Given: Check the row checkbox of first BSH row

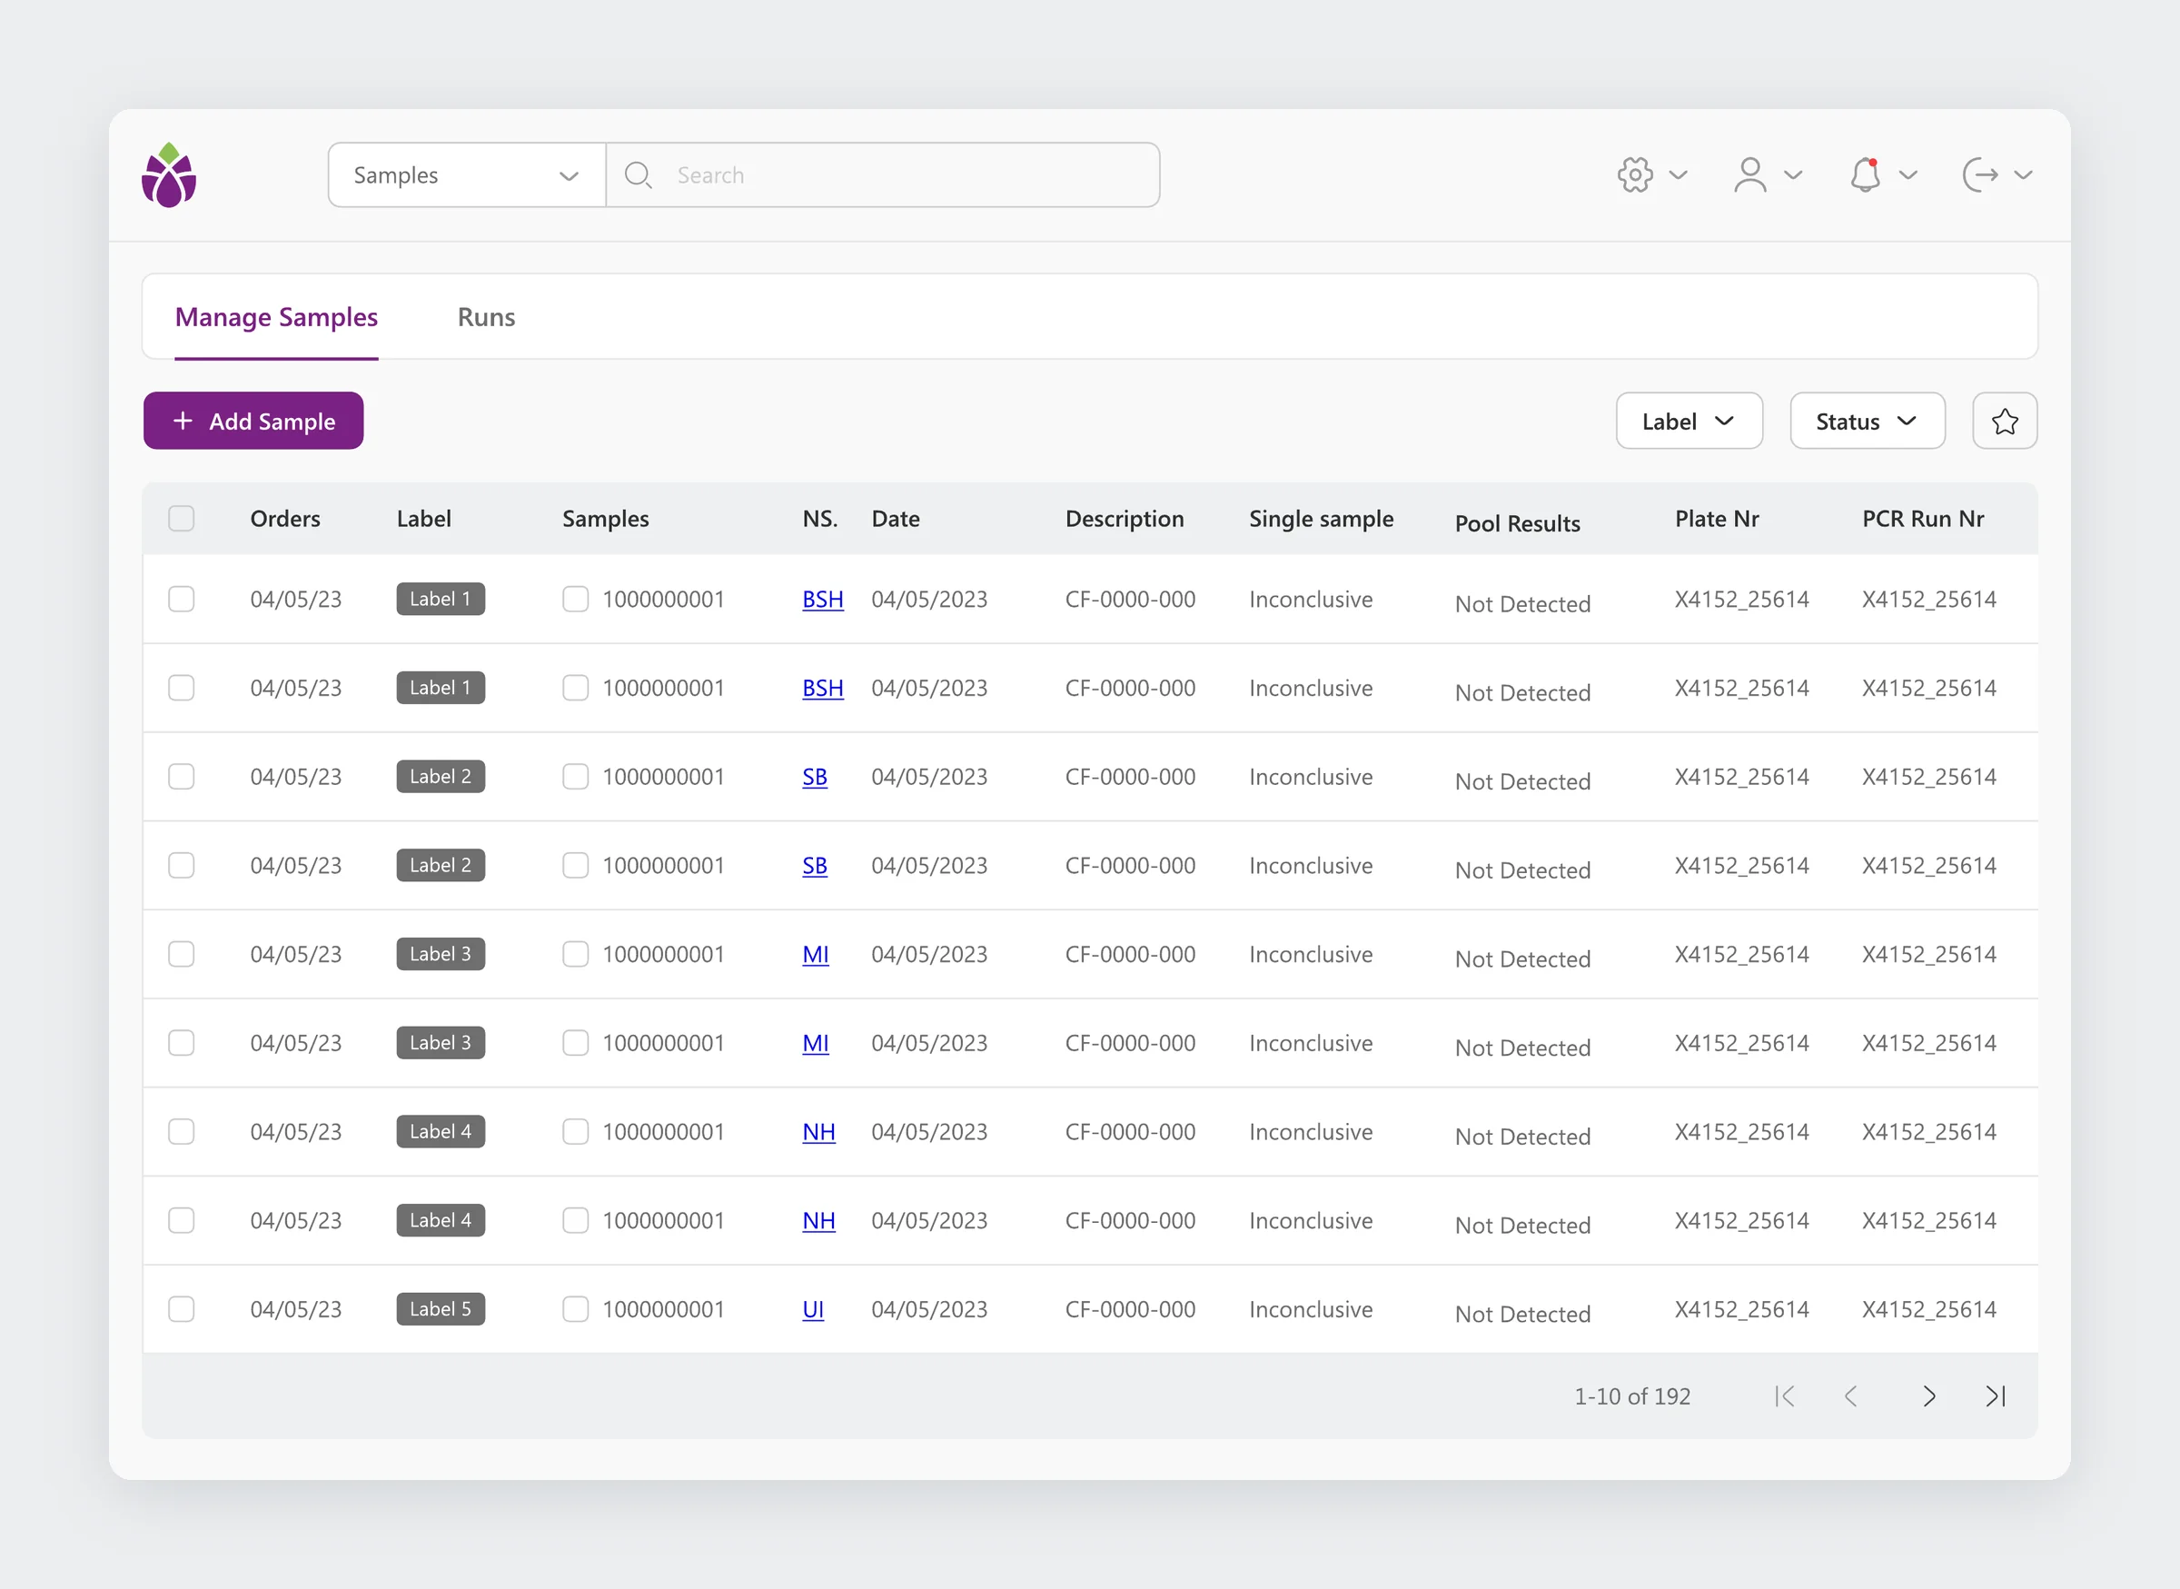Looking at the screenshot, I should [x=182, y=600].
